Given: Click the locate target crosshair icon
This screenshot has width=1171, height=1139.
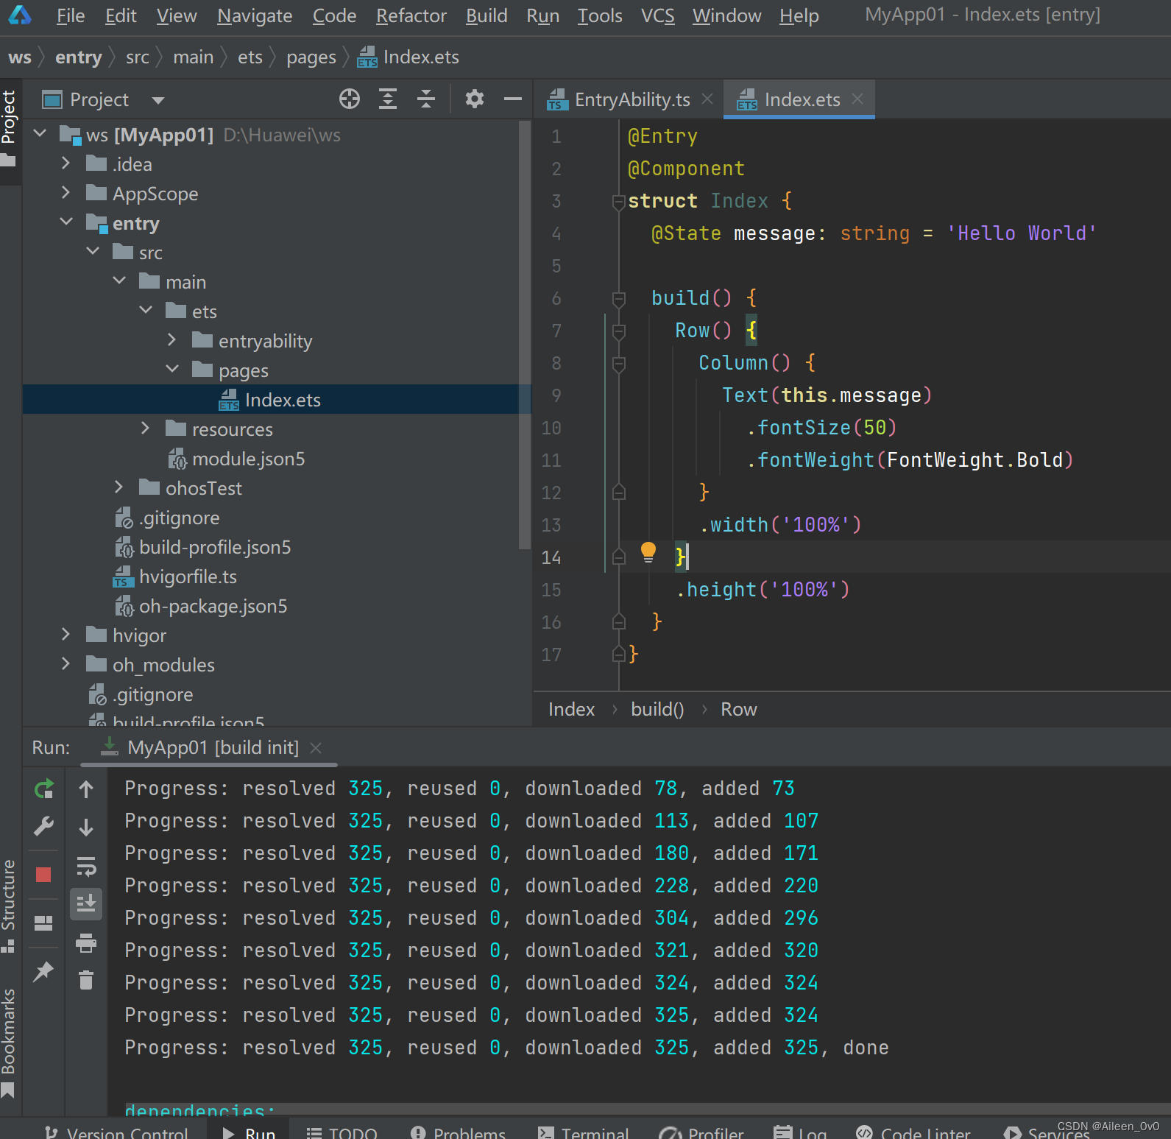Looking at the screenshot, I should [x=350, y=99].
